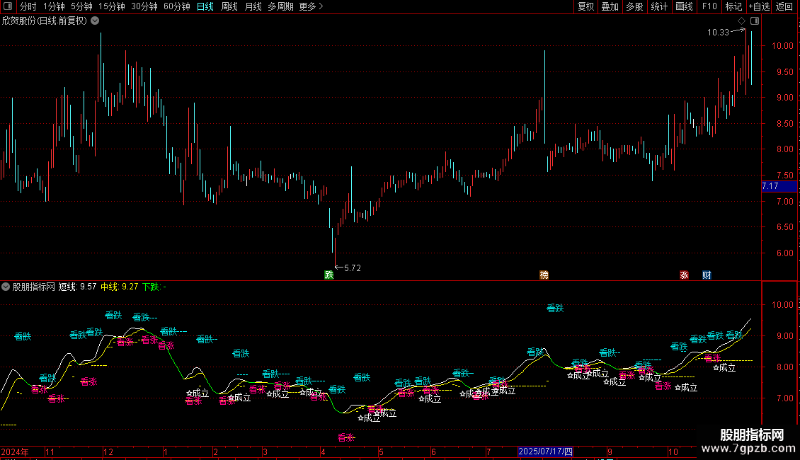Click month 5 on time axis
This screenshot has width=800, height=460.
[381, 452]
